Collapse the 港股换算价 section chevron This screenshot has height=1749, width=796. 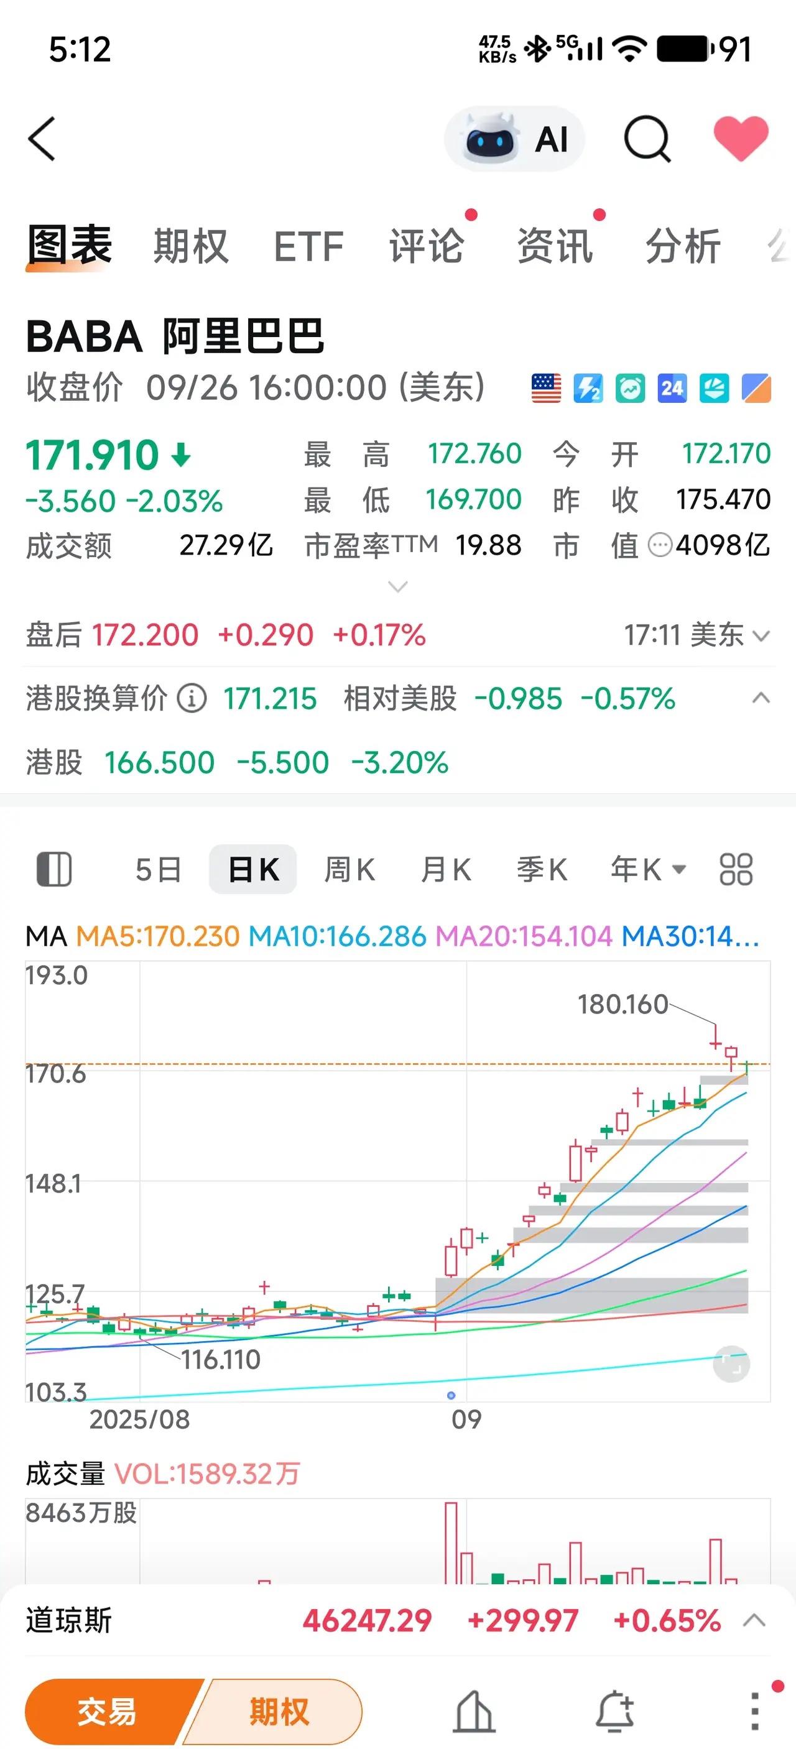click(761, 697)
